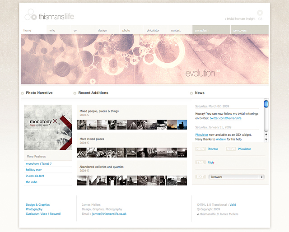Click the blue news scrollbar thumb
This screenshot has width=289, height=232.
click(x=266, y=104)
